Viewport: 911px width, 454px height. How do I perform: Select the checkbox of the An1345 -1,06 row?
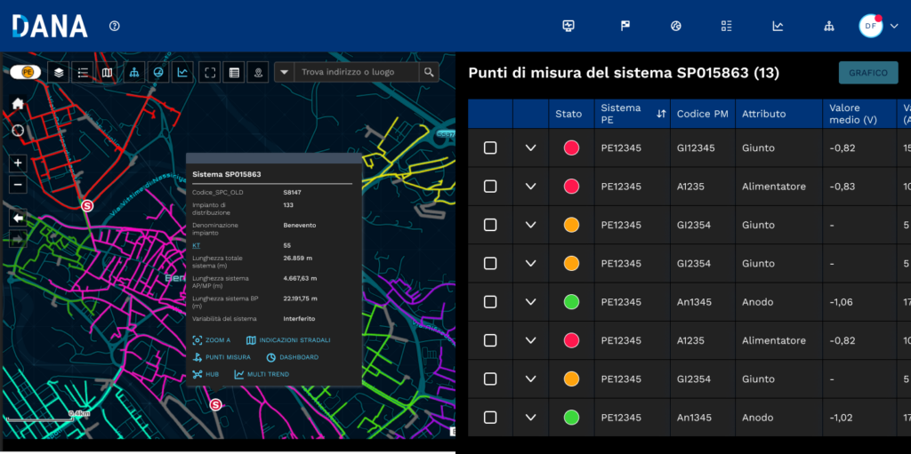coord(490,302)
